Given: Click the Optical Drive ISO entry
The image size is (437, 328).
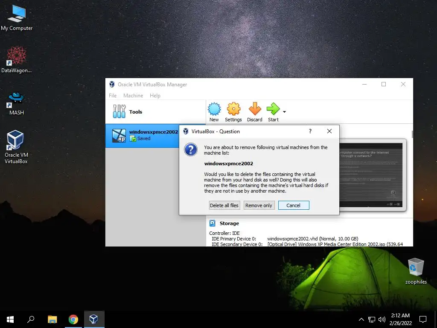Looking at the screenshot, I should [x=335, y=244].
